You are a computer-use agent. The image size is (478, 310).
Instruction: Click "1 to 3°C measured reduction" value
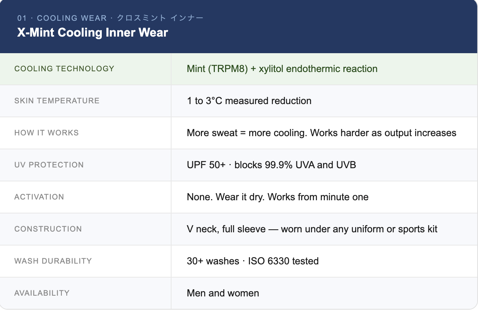(249, 101)
